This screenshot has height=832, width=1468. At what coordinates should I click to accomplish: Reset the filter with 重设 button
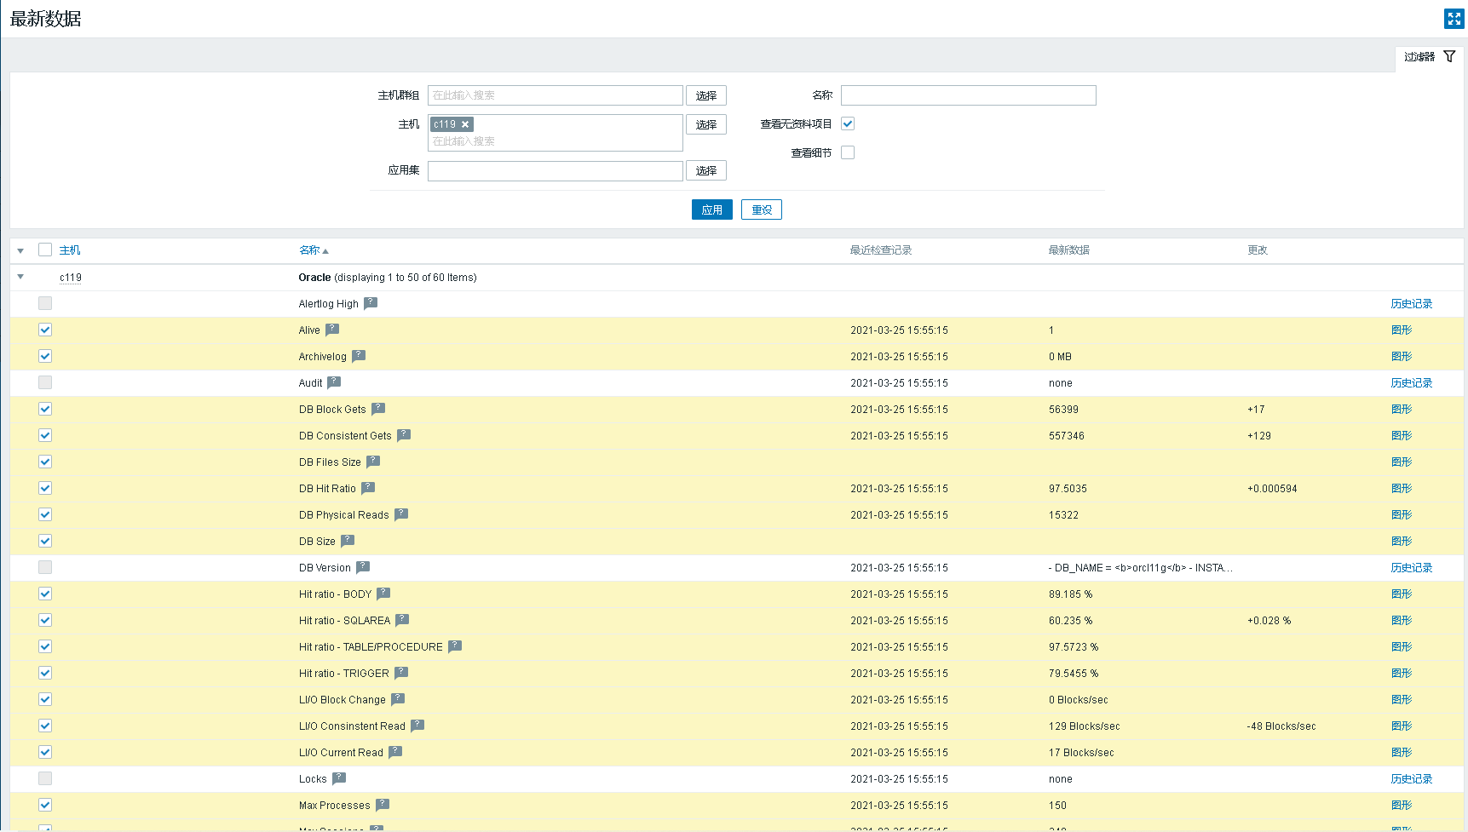[x=762, y=209]
